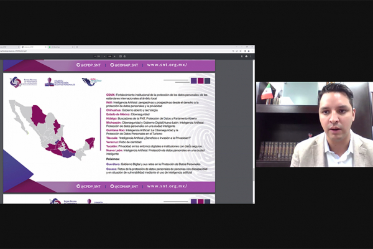Switch to the Avances_CPDP tab
This screenshot has height=249, width=373.
[x=34, y=47]
